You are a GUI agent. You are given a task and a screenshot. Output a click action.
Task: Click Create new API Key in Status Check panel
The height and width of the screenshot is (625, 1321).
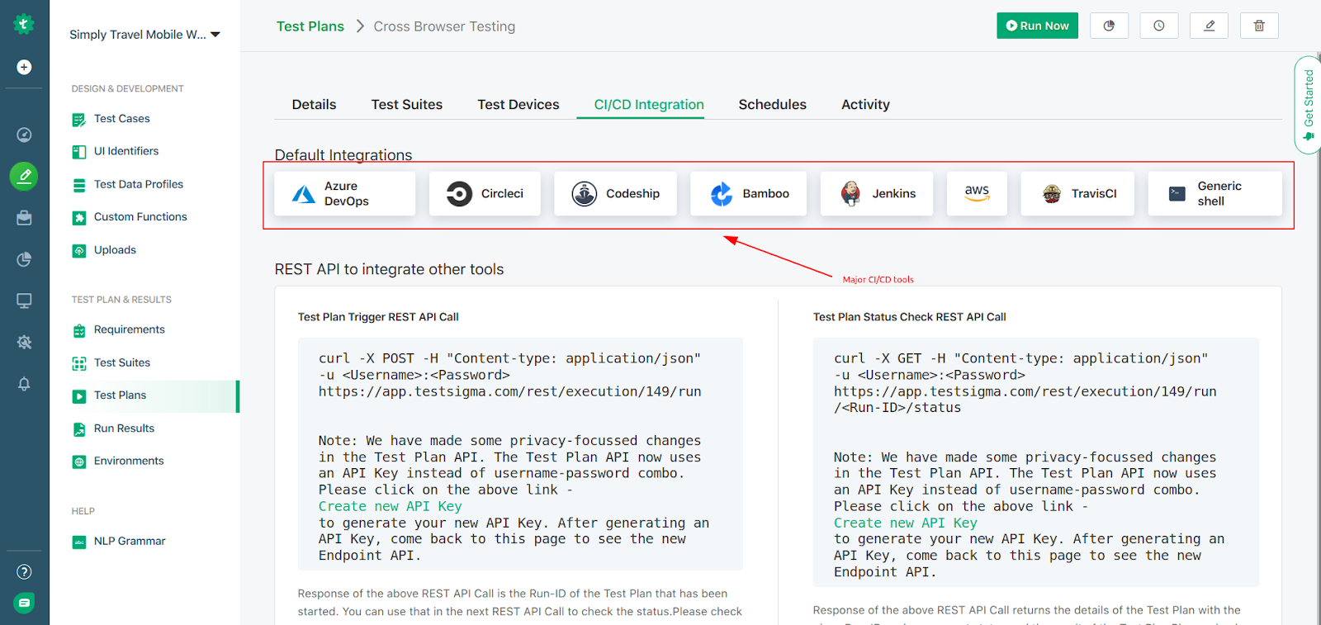906,523
